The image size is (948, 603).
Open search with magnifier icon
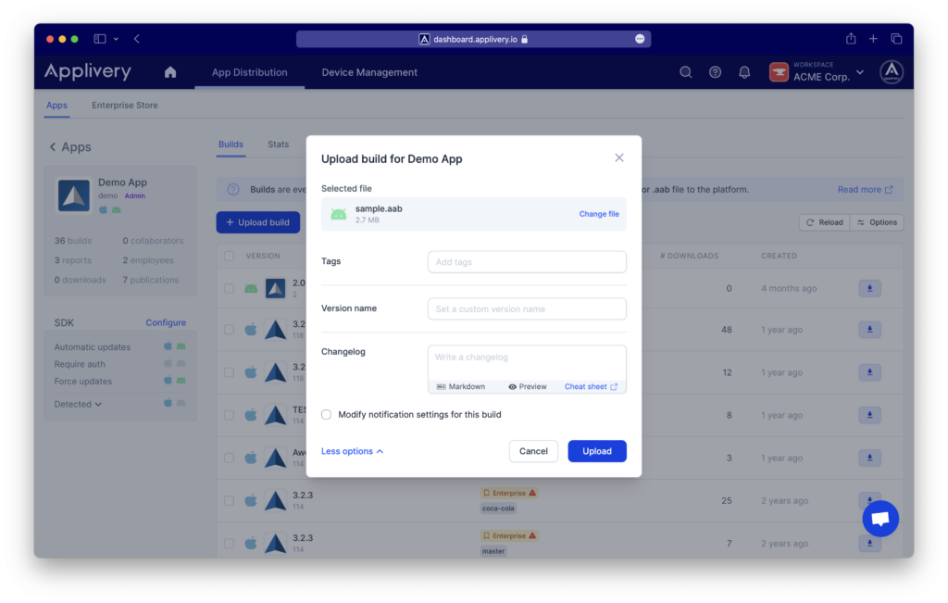(x=686, y=72)
